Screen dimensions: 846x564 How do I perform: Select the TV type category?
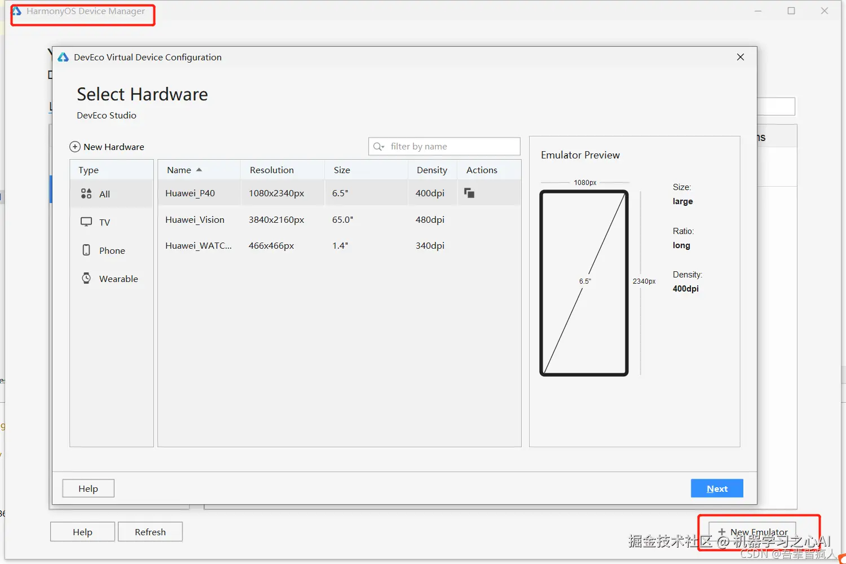(x=111, y=222)
